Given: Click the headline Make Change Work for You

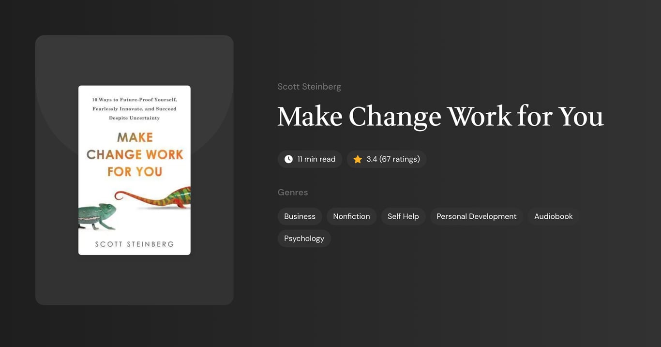Looking at the screenshot, I should [x=440, y=117].
